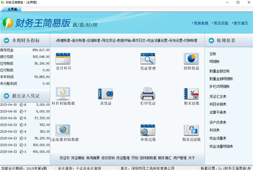Click 期末调汇 in bottom menu
The image size is (253, 170).
tap(165, 158)
